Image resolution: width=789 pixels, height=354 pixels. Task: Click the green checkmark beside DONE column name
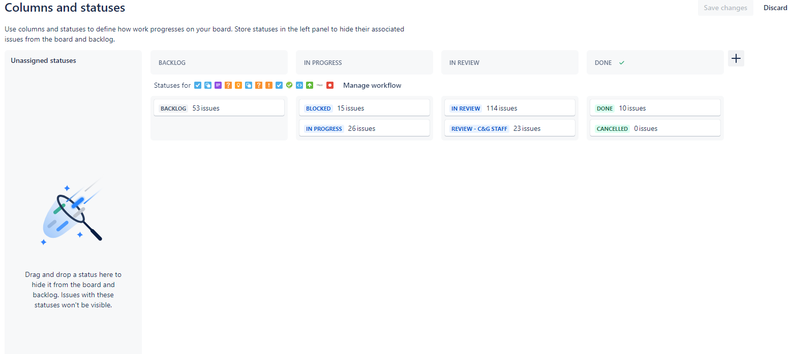point(621,63)
